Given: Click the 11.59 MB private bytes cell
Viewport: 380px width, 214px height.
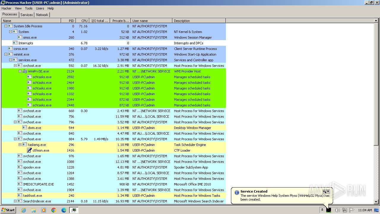Looking at the screenshot, I should point(122,117).
